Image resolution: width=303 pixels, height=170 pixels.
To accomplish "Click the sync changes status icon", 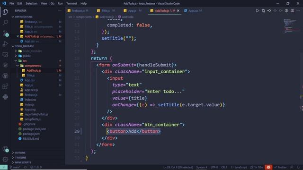I will point(25,167).
